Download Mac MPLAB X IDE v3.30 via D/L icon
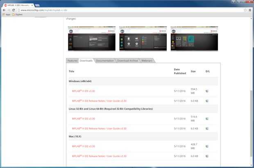The width and height of the screenshot is (254, 168). pos(207,146)
